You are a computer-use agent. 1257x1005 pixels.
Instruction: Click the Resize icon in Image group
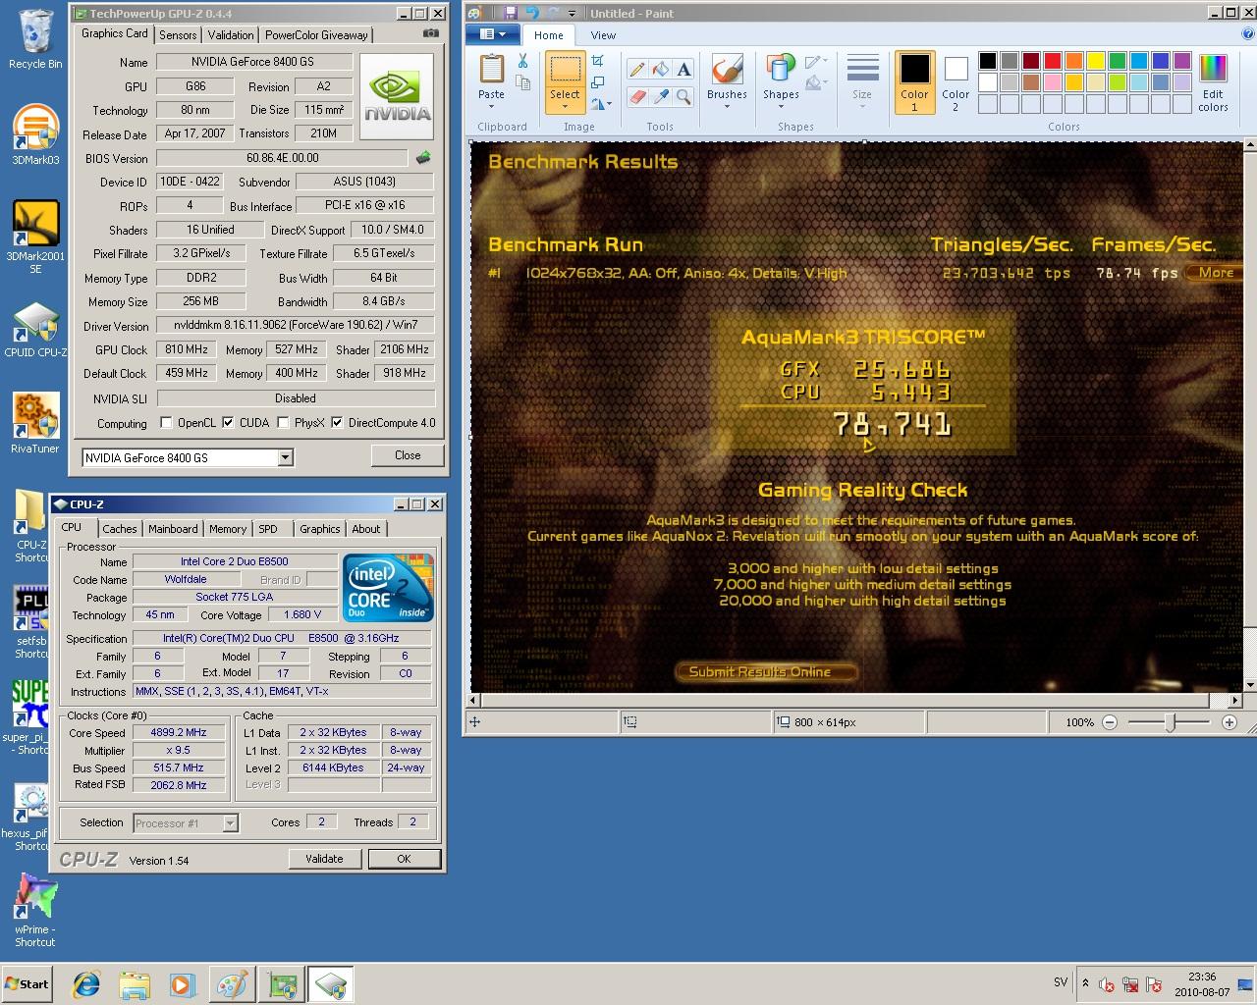click(597, 82)
